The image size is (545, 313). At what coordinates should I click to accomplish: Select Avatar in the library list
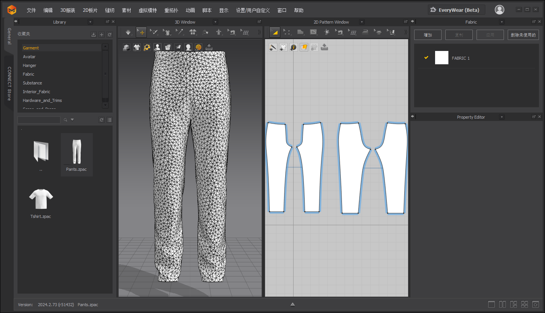(x=29, y=57)
